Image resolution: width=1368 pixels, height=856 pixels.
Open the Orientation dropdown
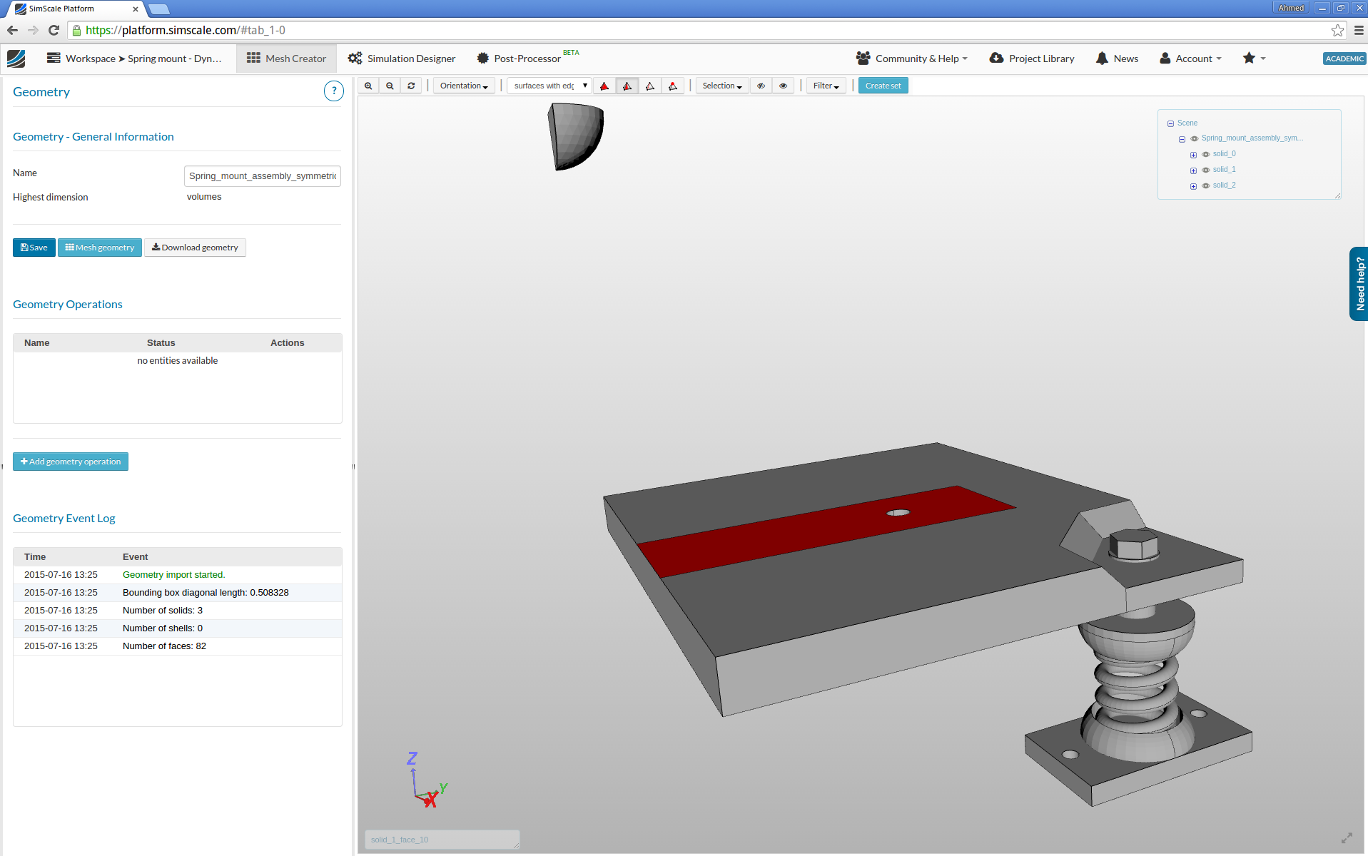click(x=464, y=86)
